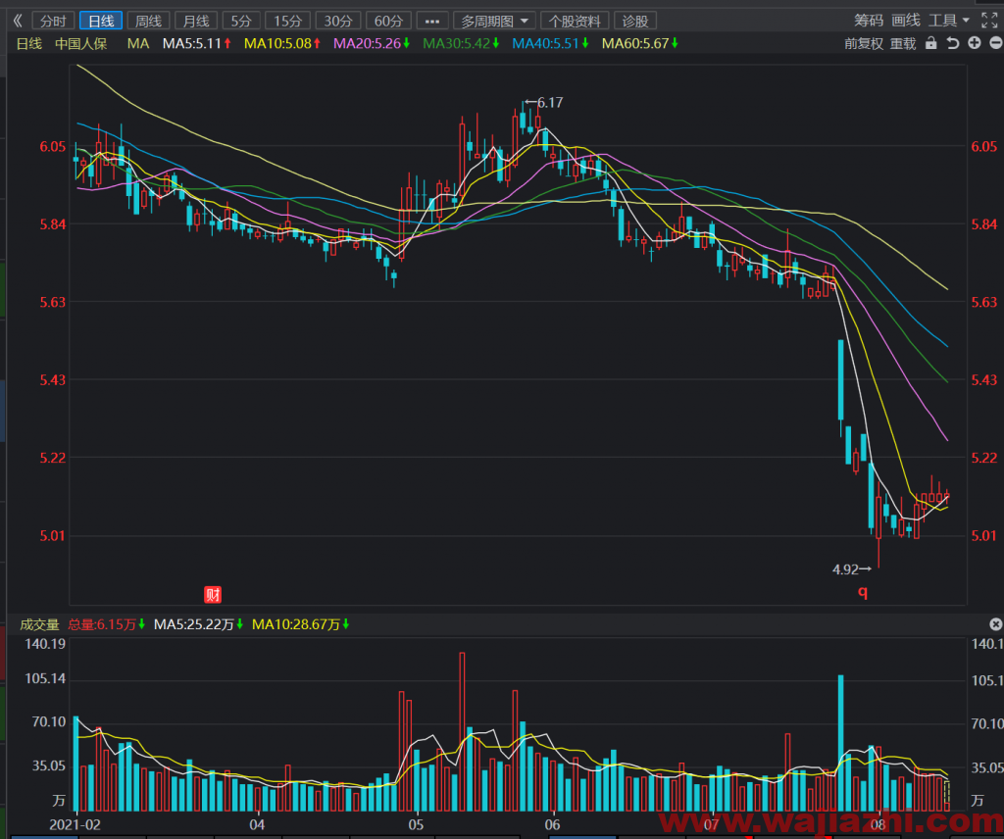This screenshot has width=1004, height=839.
Task: Click the 日线 label beside stock name
Action: click(28, 43)
